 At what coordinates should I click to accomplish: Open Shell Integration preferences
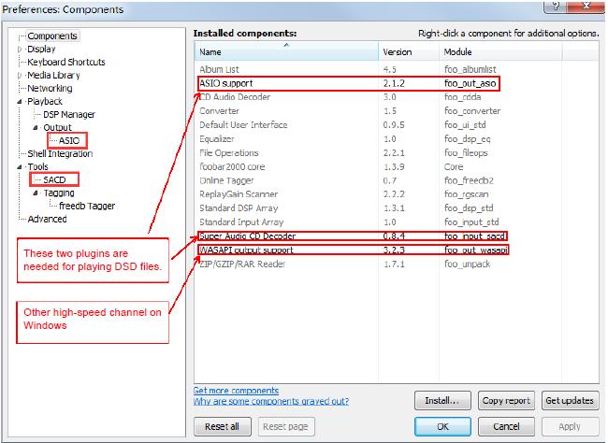coord(60,154)
